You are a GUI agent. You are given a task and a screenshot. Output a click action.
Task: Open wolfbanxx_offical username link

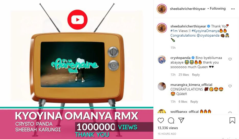coord(185,112)
